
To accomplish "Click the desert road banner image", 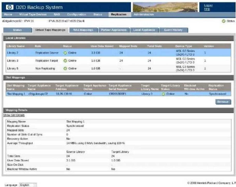I will click(165, 7).
